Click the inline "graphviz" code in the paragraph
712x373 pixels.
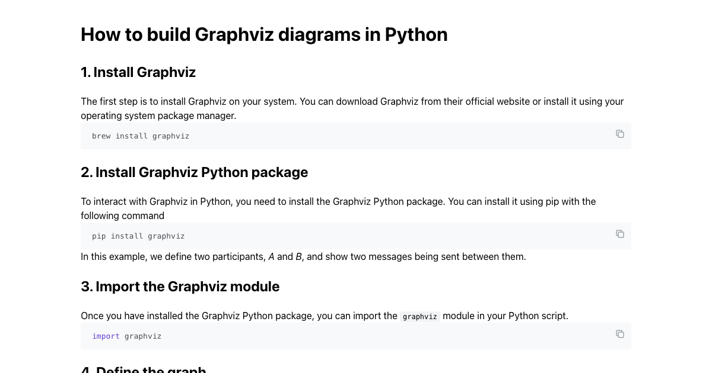click(x=419, y=317)
